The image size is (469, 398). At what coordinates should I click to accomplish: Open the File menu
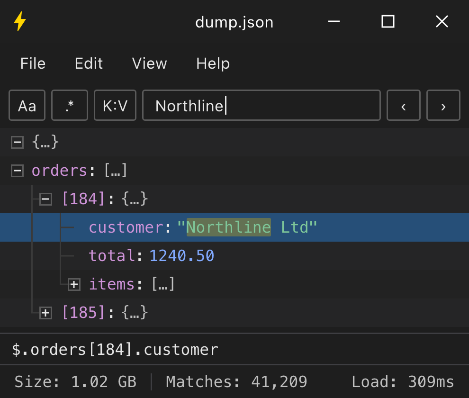pyautogui.click(x=33, y=63)
